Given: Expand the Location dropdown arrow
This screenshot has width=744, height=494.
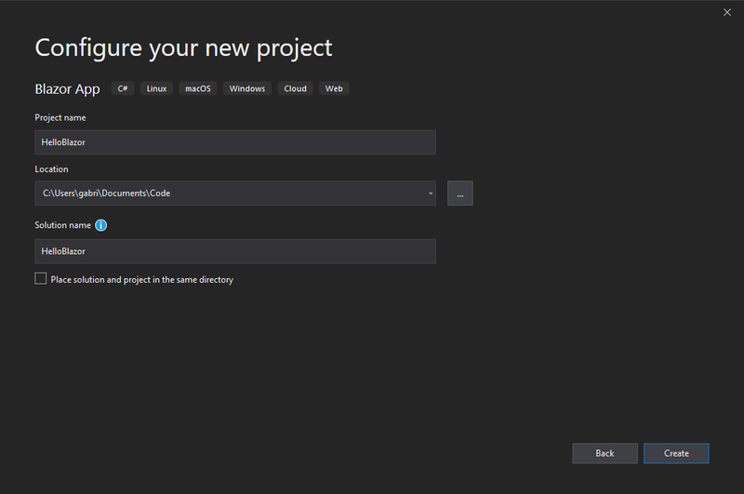Looking at the screenshot, I should tap(431, 194).
